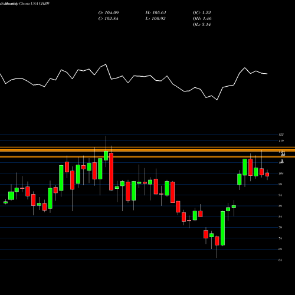Click the '104' price axis label

(281, 173)
